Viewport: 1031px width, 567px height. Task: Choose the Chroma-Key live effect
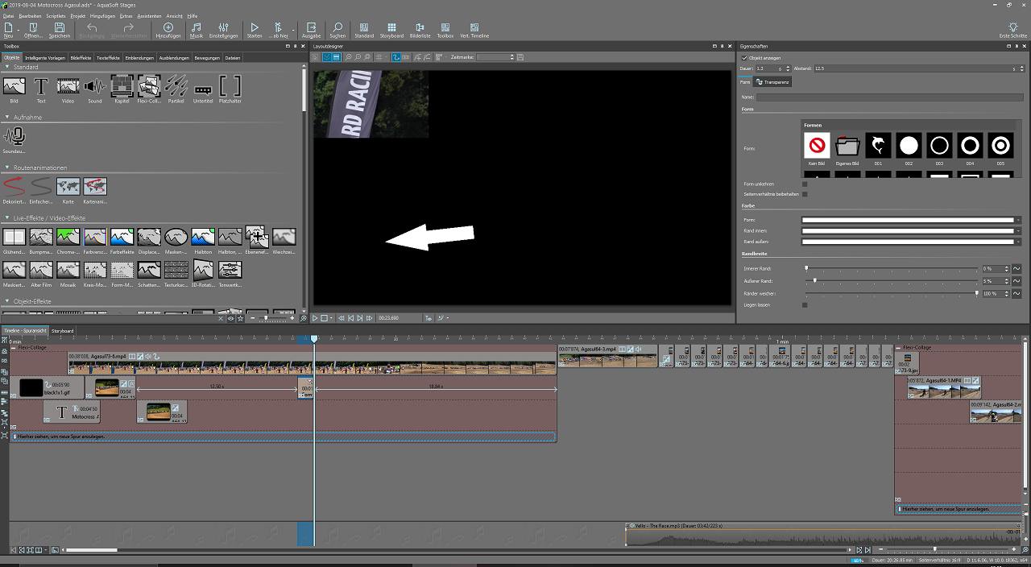click(68, 237)
